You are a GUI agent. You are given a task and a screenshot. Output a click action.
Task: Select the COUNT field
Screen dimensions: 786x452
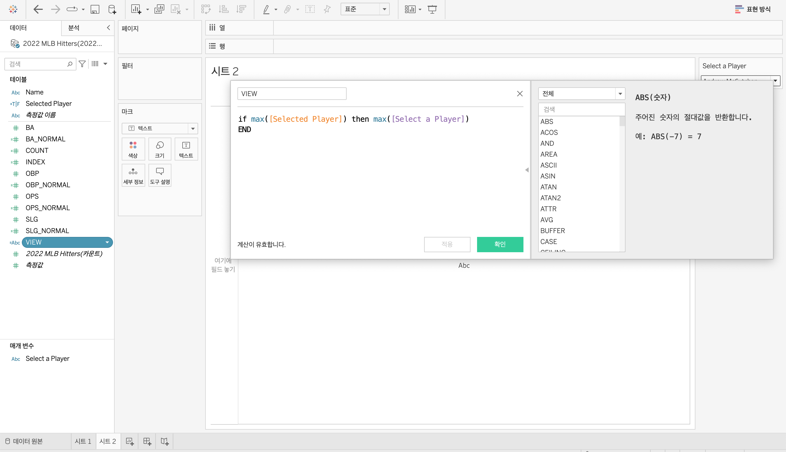(x=37, y=150)
